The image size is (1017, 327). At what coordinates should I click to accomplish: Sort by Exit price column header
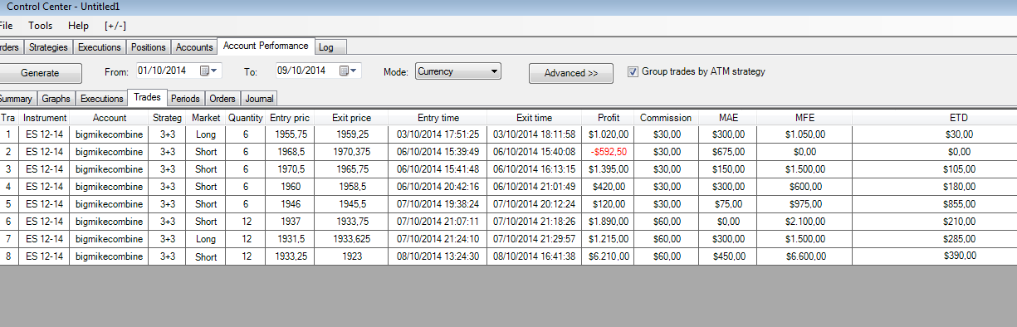(x=351, y=118)
